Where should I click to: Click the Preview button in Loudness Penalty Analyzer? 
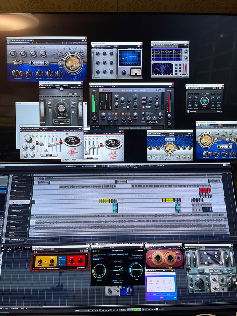point(154,294)
